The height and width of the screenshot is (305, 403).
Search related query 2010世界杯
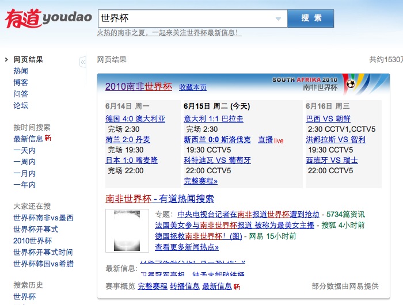[x=33, y=241]
